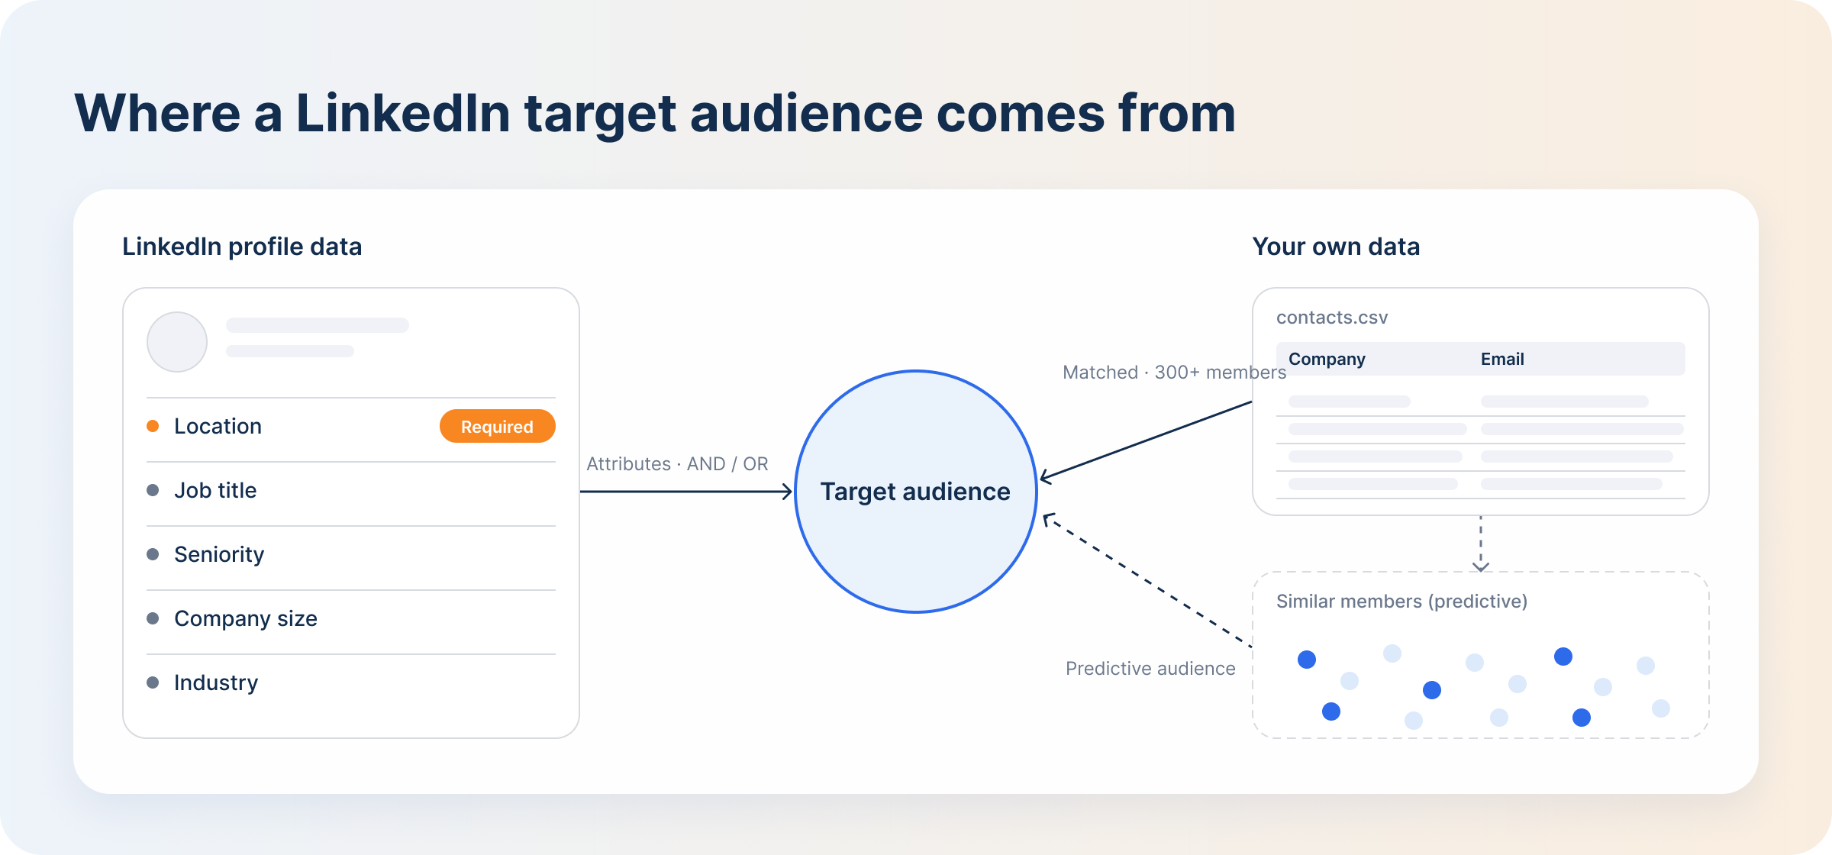Click the profile avatar placeholder circle

click(x=177, y=342)
